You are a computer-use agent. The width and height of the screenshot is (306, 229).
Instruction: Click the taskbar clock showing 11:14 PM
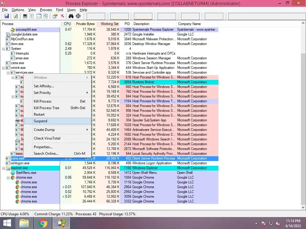[293, 223]
